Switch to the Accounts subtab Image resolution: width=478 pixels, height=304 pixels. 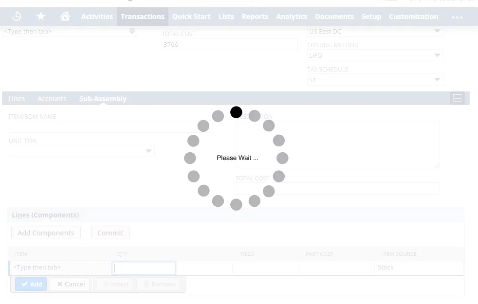click(x=52, y=99)
